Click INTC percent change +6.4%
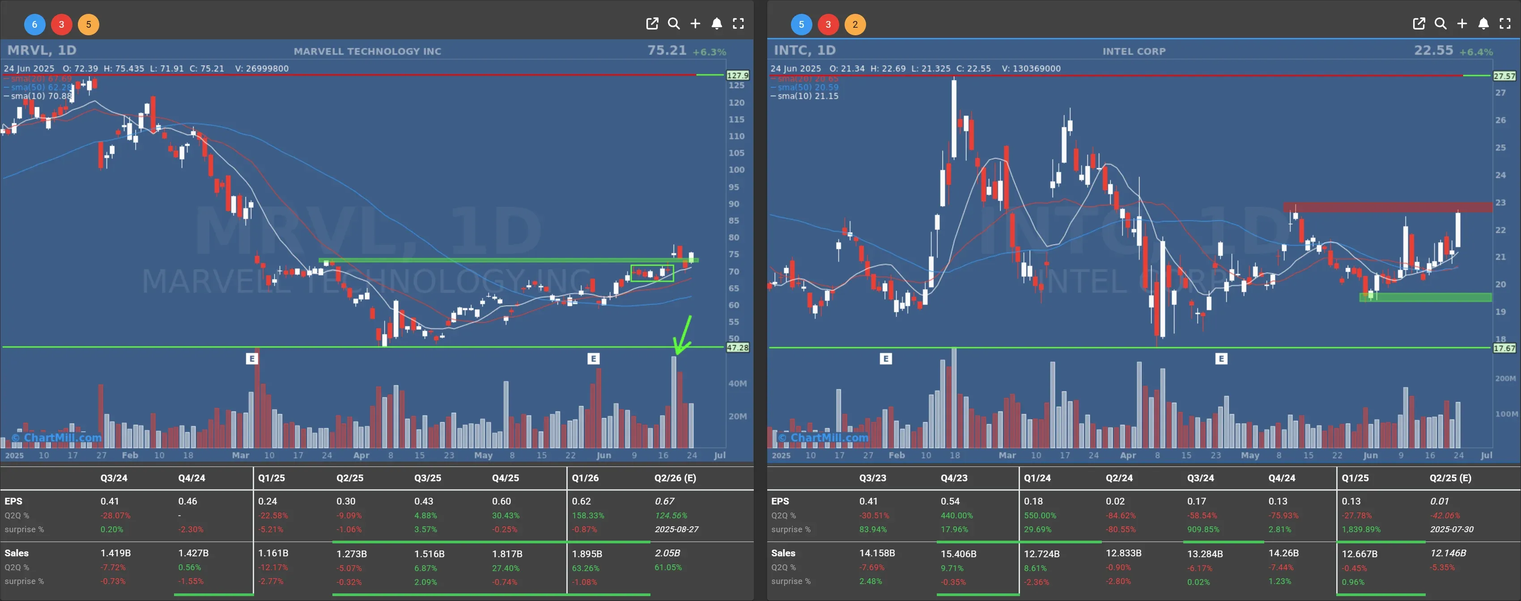 [x=1476, y=52]
